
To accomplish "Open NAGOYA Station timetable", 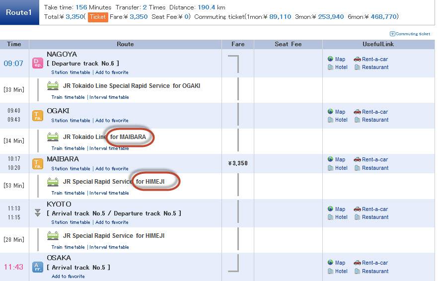I will (x=71, y=72).
